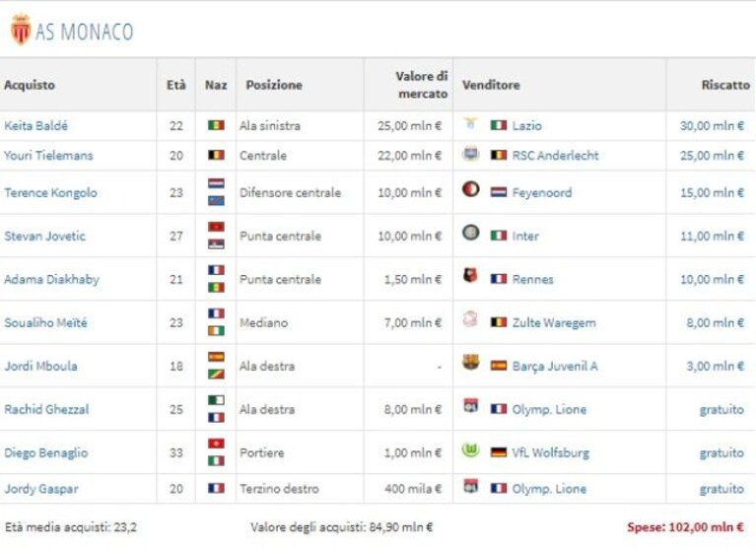Click the Valore di mercato column header
The image size is (756, 550).
coord(422,85)
